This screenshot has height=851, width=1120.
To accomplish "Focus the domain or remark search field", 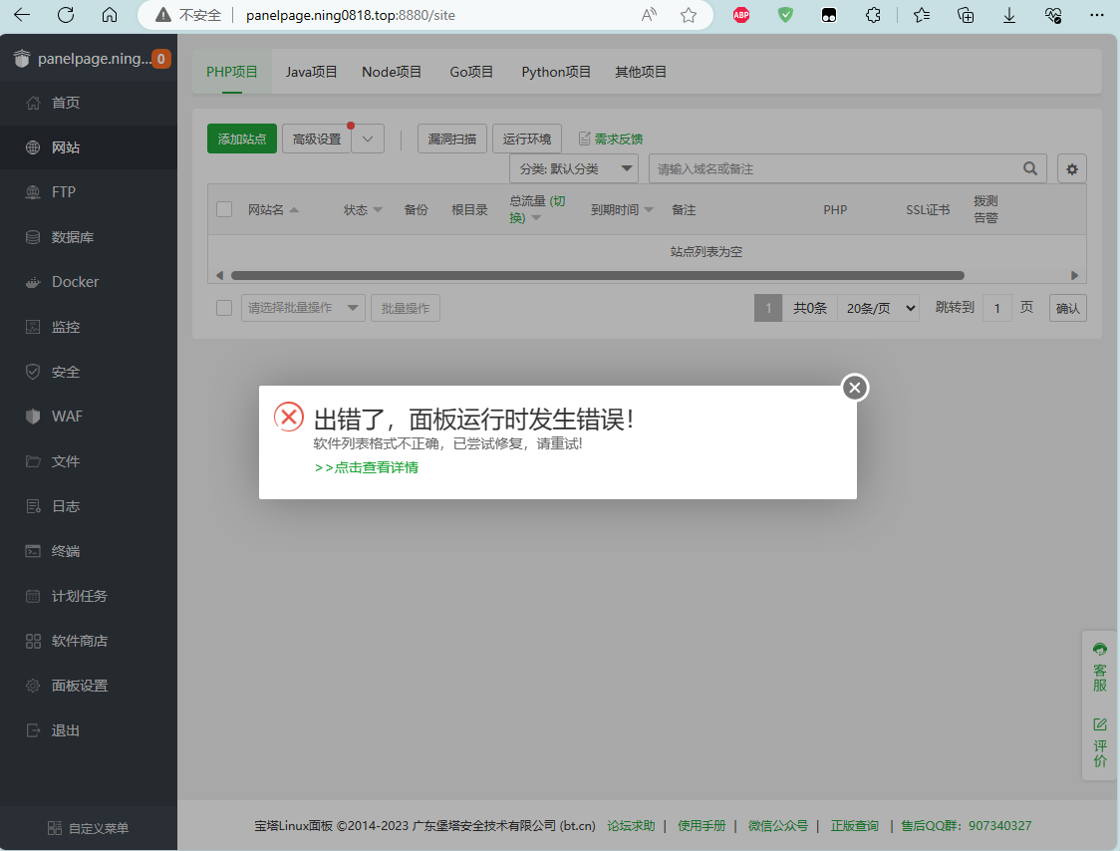I will 848,168.
